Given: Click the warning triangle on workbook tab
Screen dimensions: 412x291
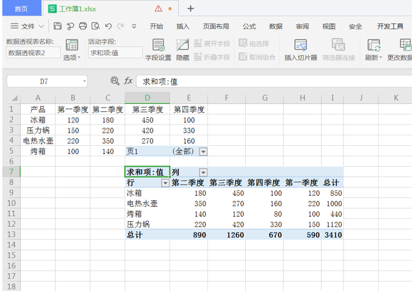Looking at the screenshot, I should (159, 9).
